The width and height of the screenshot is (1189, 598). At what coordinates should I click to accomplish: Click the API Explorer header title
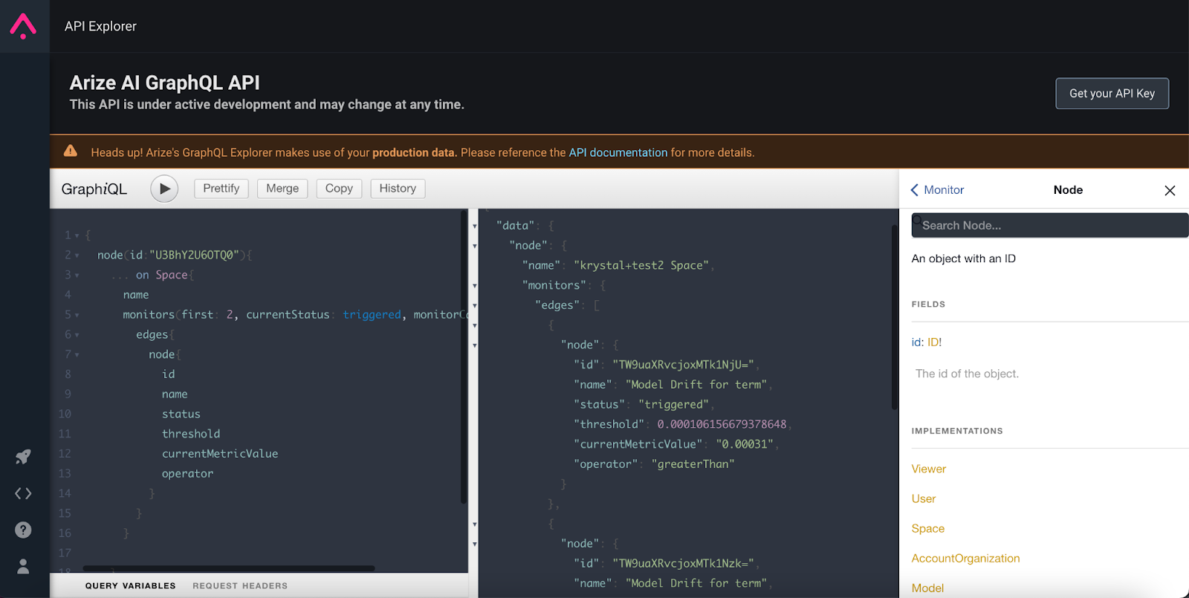tap(100, 26)
